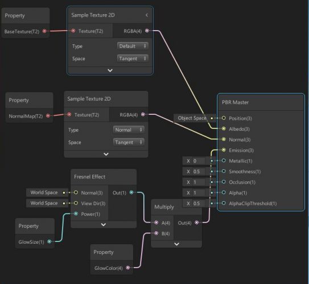Click the Fresnel Power(1) input port

(76, 214)
